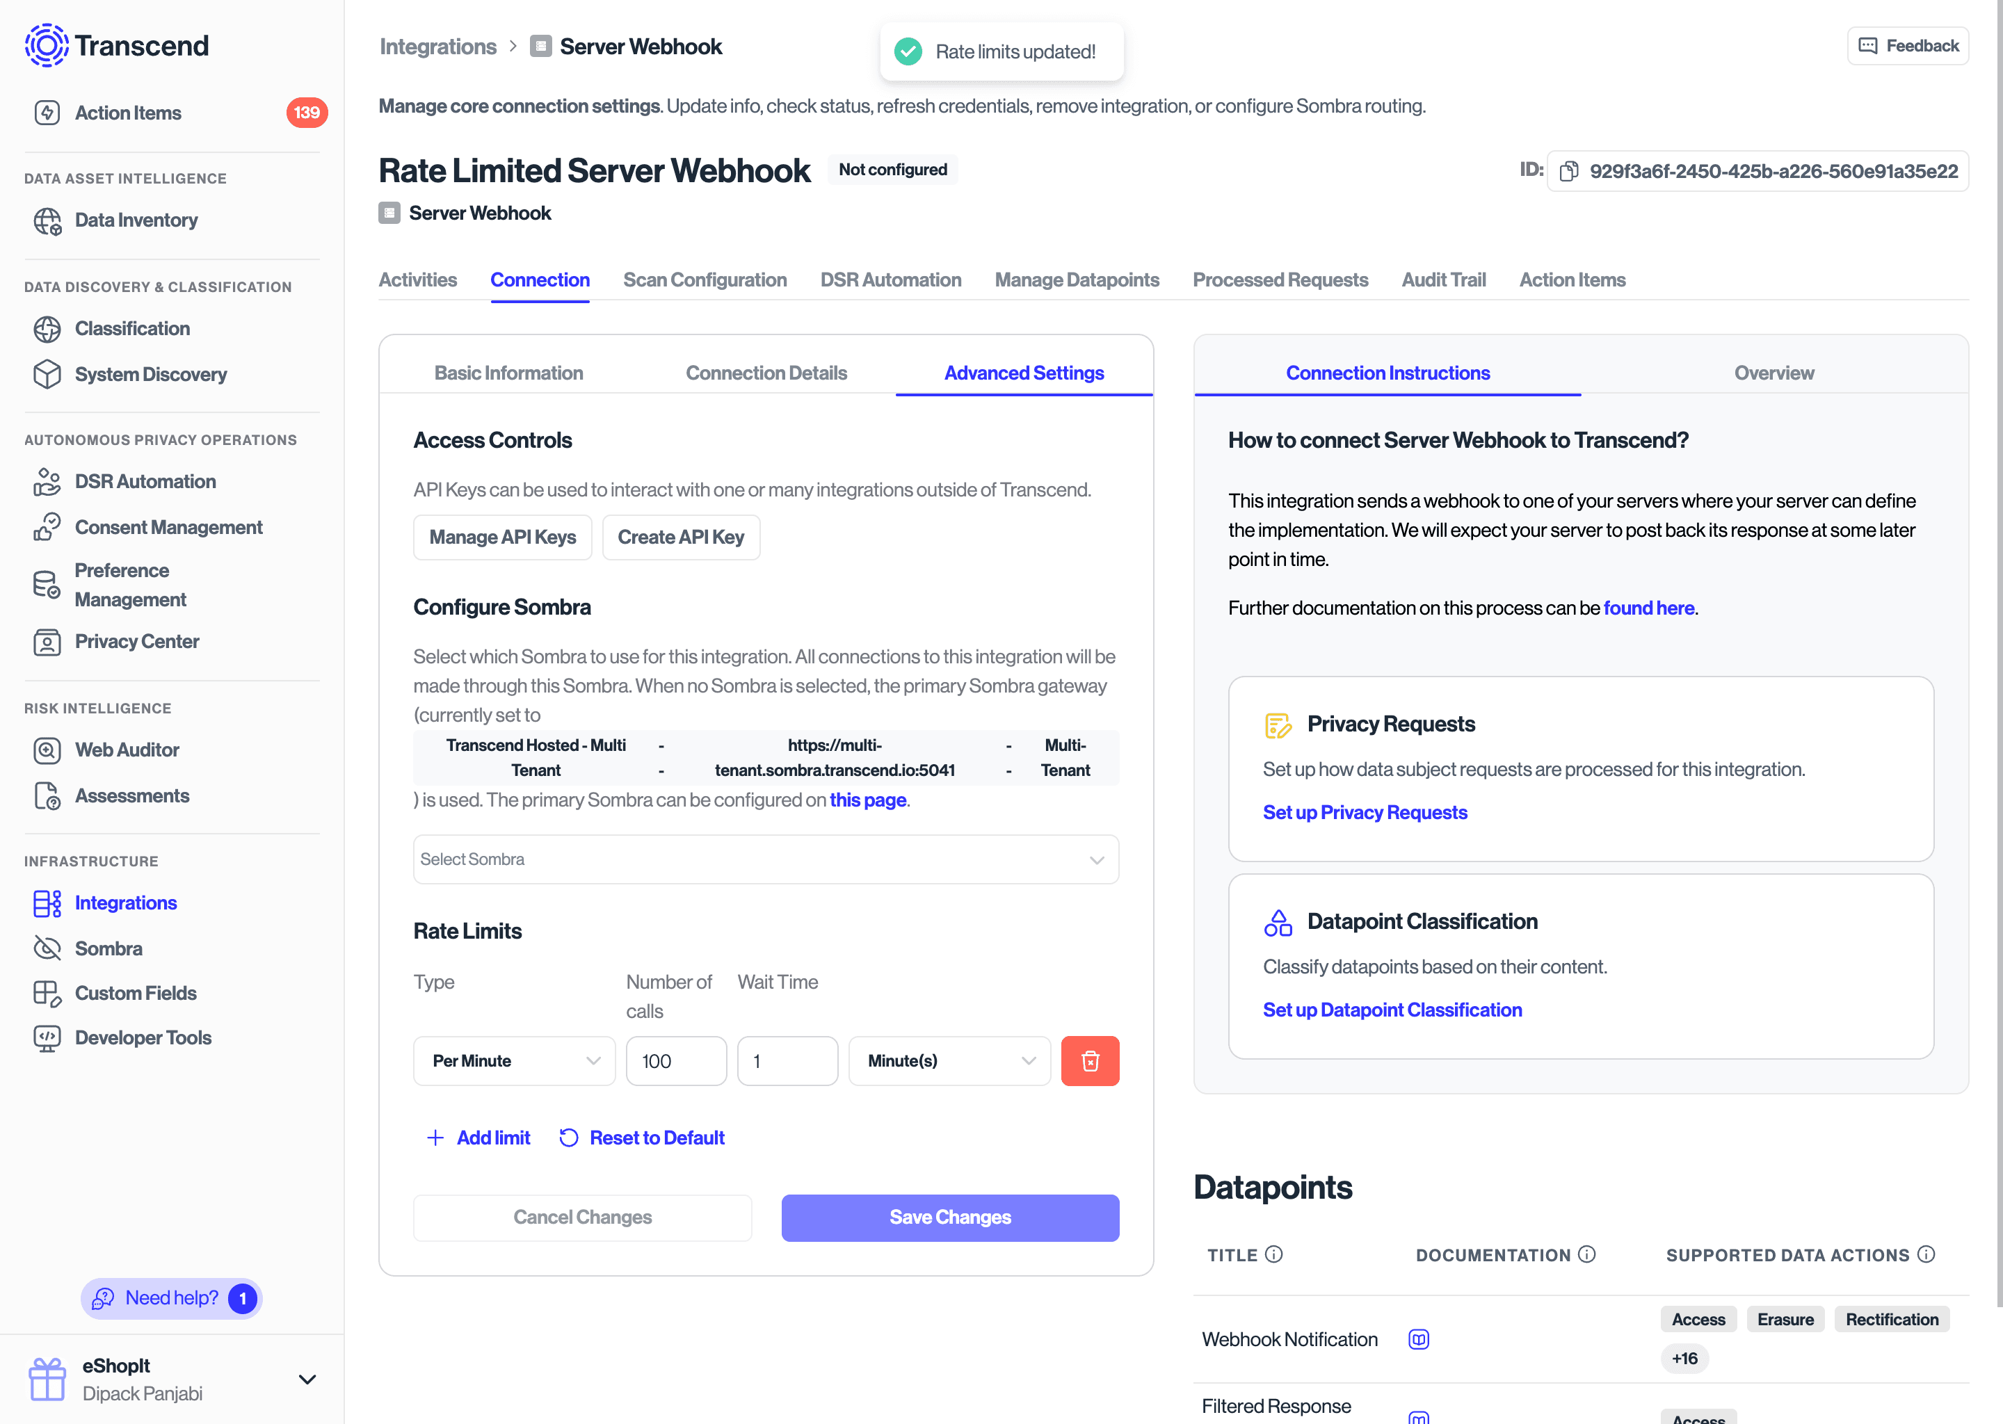Follow the 'found here' documentation link
The image size is (2003, 1424).
point(1649,608)
